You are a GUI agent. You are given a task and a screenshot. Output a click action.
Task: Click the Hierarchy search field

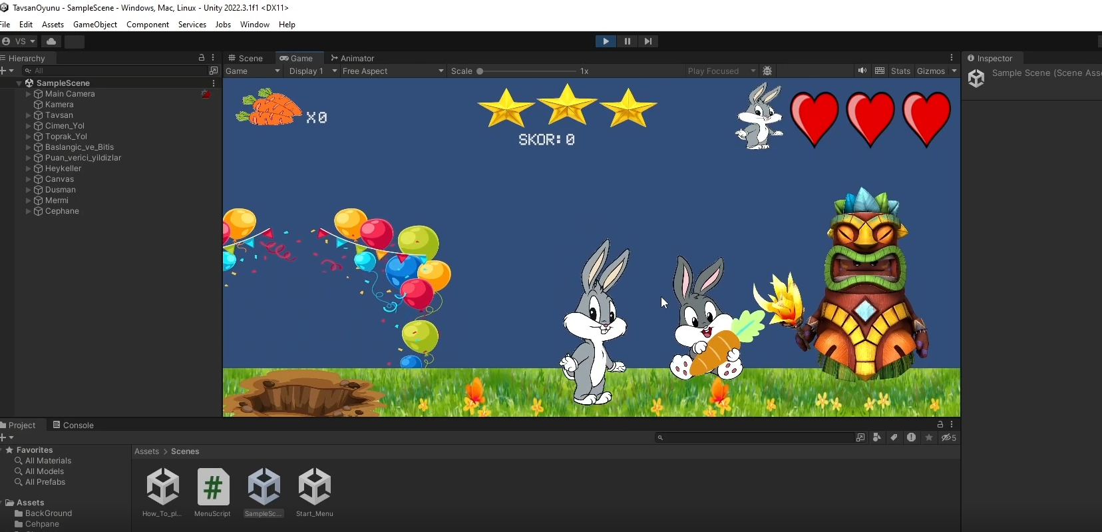(114, 71)
